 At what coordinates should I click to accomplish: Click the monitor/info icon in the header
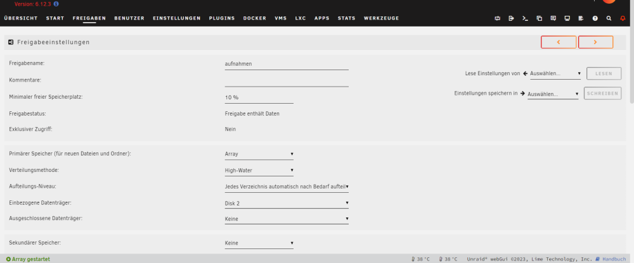[x=567, y=18]
